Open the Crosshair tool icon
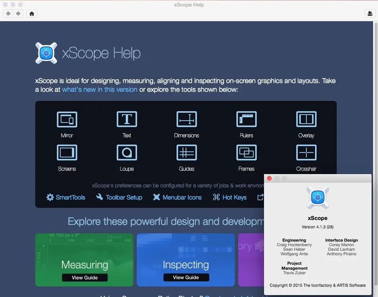The height and width of the screenshot is (297, 378). pos(306,152)
